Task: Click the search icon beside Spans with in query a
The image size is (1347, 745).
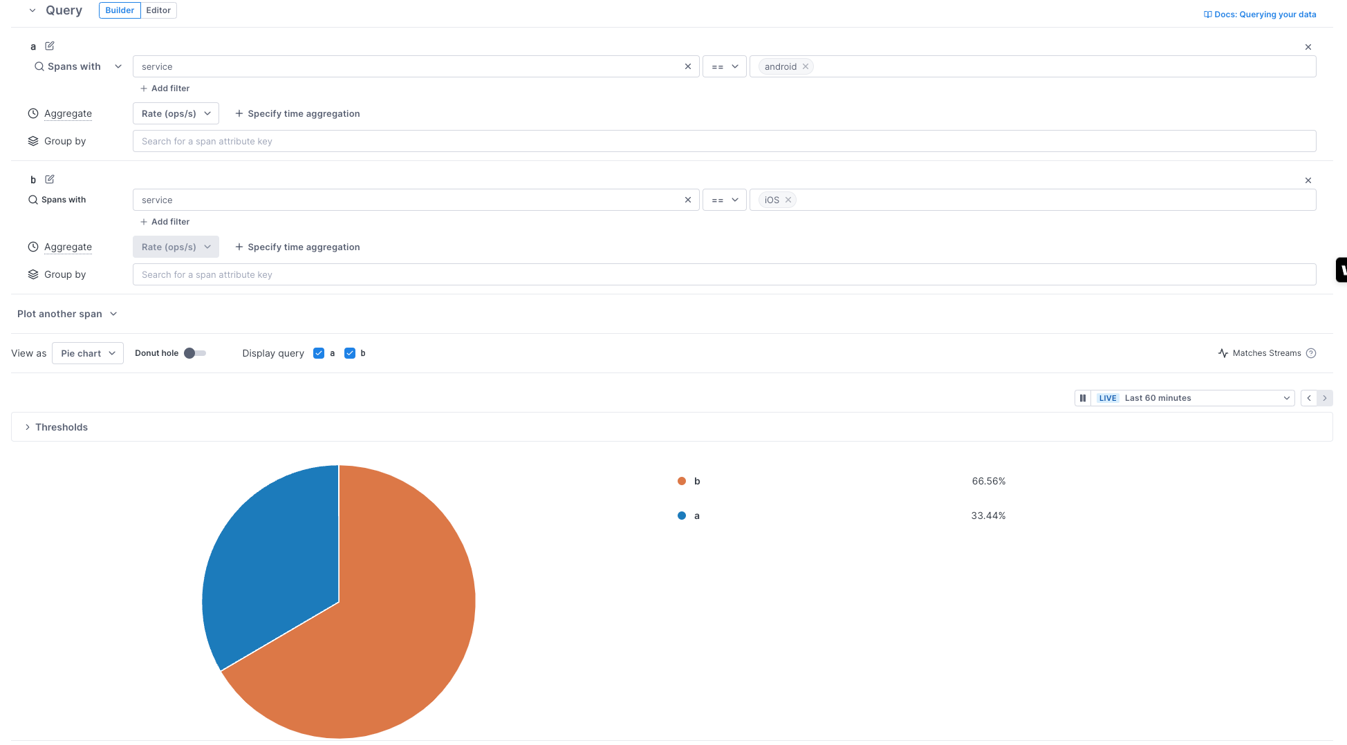Action: tap(39, 66)
